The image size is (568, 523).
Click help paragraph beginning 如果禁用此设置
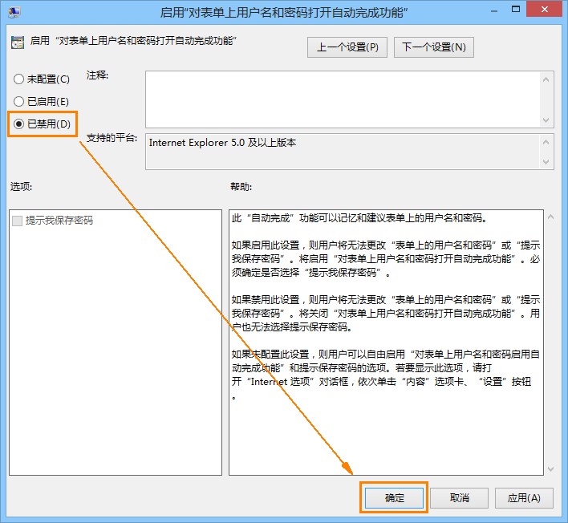pyautogui.click(x=386, y=314)
